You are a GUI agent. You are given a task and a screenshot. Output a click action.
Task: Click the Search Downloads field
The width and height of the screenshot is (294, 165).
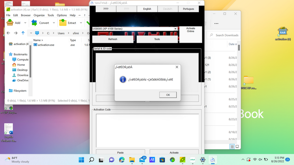tap(227, 35)
